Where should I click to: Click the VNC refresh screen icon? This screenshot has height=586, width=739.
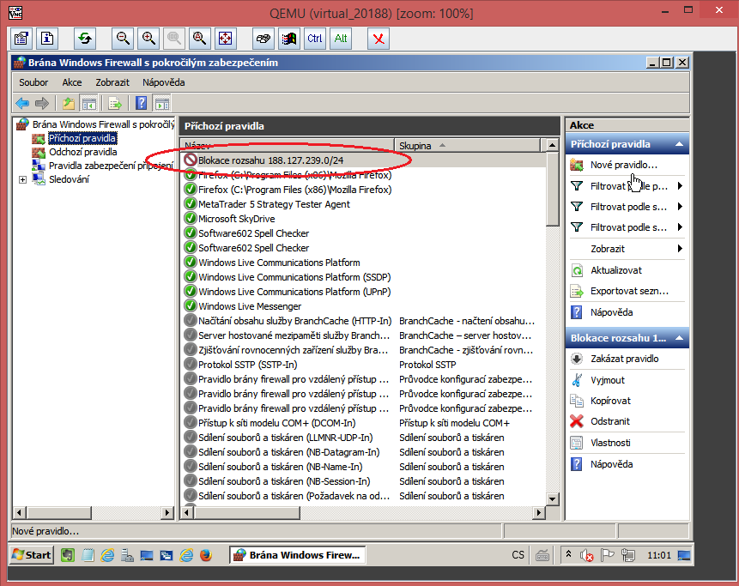tap(85, 38)
